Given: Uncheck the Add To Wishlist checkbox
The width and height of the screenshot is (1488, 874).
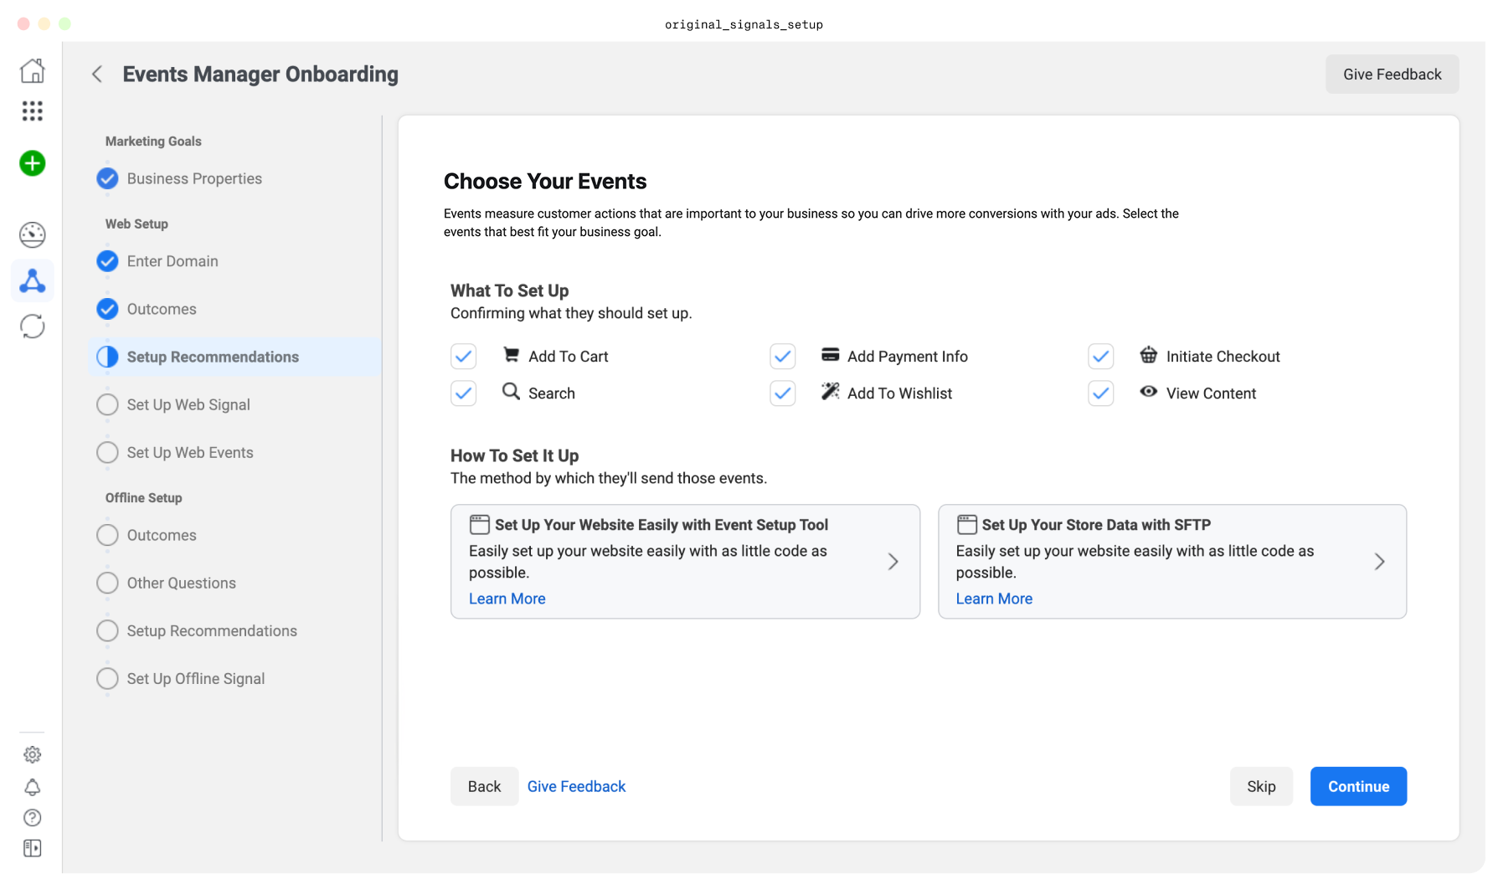Looking at the screenshot, I should [x=783, y=393].
